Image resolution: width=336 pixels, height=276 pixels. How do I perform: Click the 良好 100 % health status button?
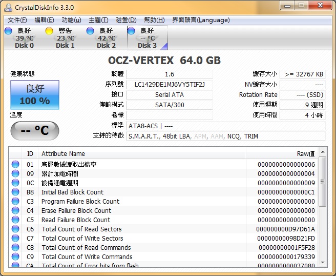(x=35, y=95)
